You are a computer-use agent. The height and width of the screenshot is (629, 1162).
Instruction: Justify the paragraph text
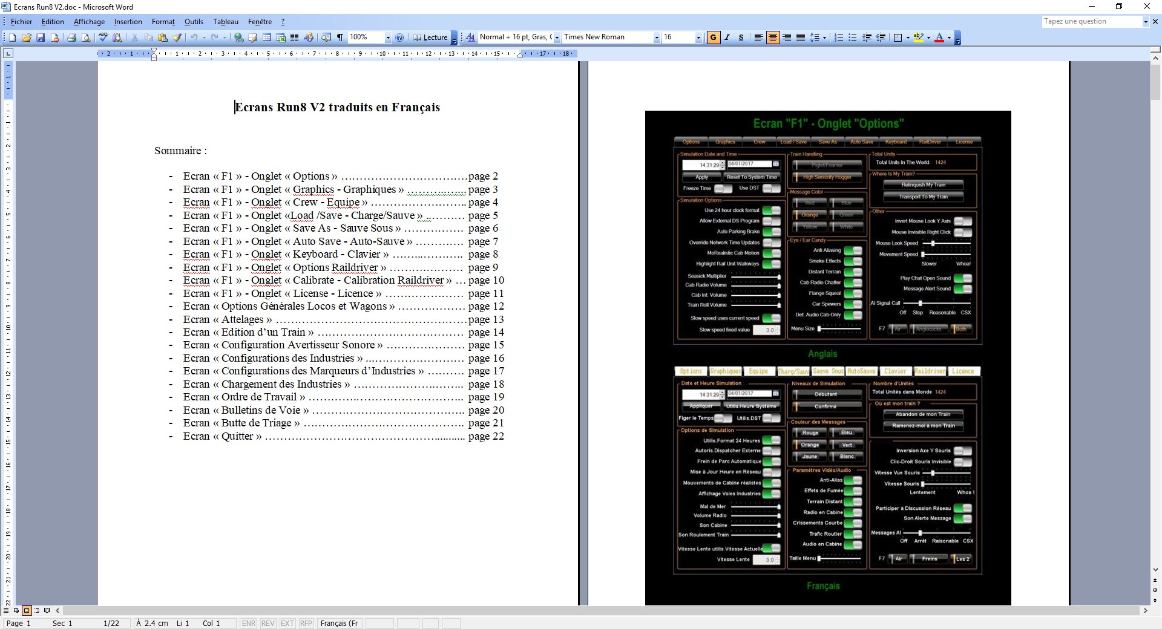(x=800, y=37)
